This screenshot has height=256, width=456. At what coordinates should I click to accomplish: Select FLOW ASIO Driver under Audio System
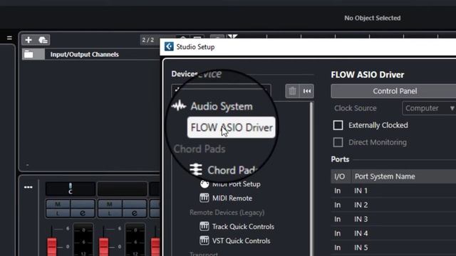pos(232,127)
